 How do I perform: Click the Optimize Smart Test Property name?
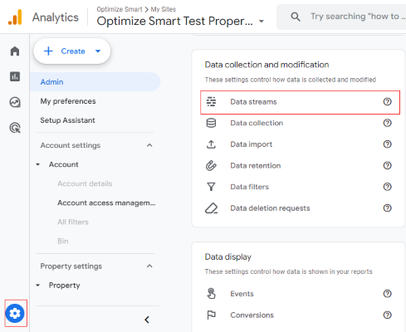click(x=174, y=21)
